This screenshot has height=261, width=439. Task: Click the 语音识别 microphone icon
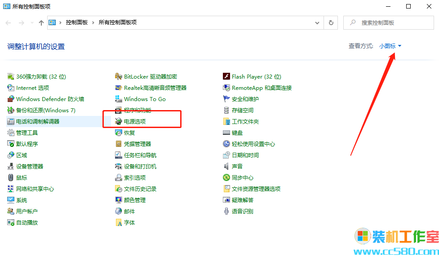tap(226, 211)
